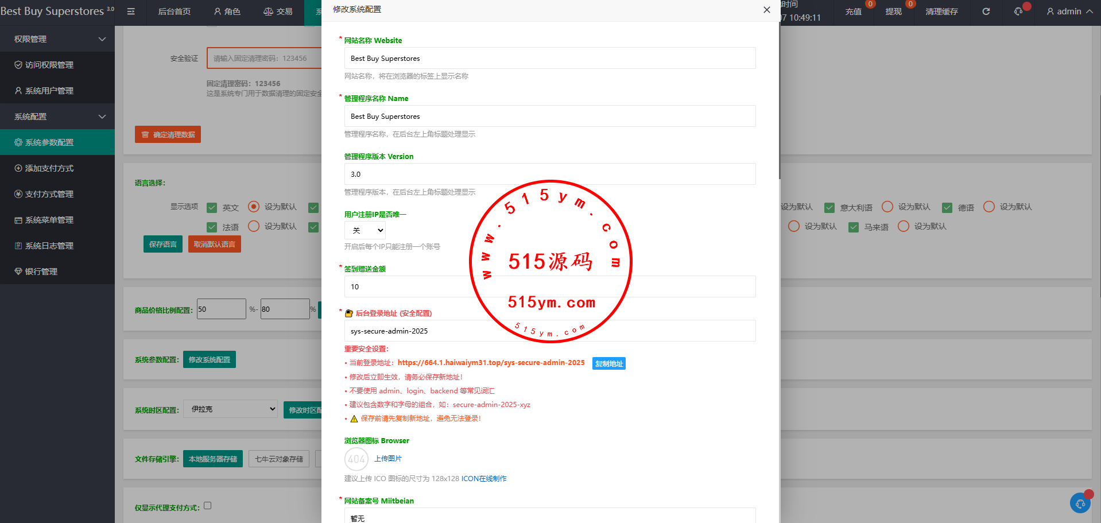Click the sidebar collapse hamburger icon

click(x=131, y=11)
